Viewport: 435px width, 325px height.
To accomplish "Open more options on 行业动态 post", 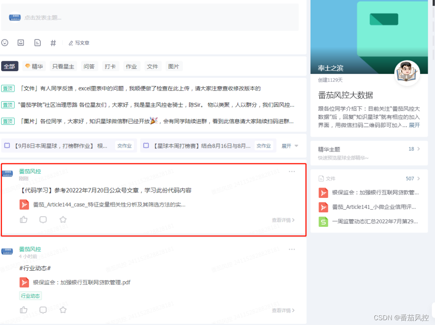I will [292, 249].
